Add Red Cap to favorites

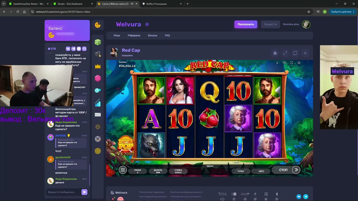275,53
